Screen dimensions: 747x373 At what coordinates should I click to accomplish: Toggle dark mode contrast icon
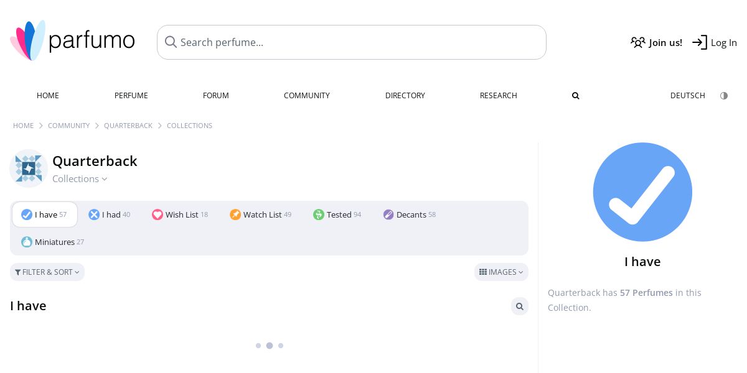(x=723, y=96)
